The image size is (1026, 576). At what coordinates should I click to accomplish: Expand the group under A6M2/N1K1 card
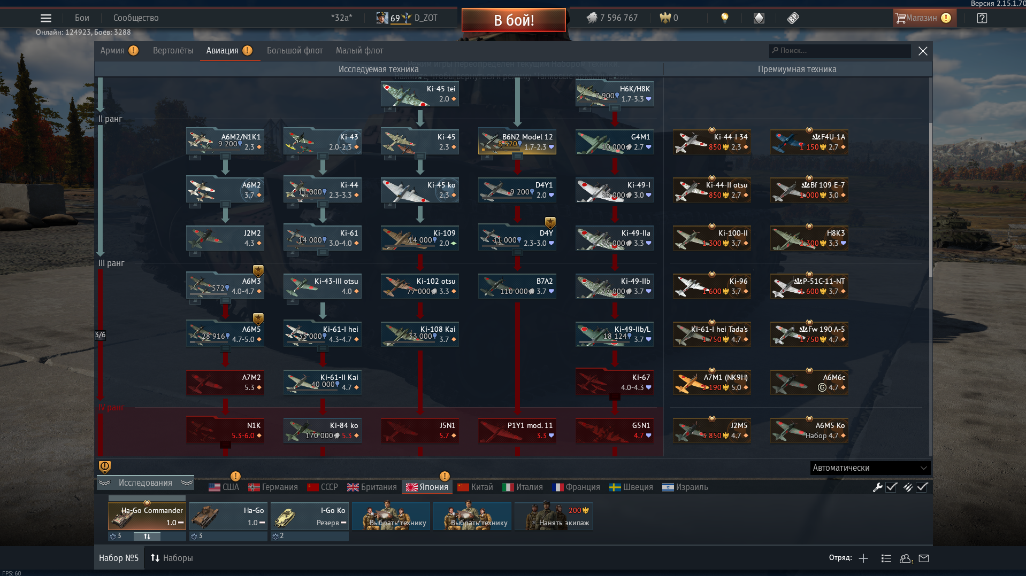pos(226,157)
